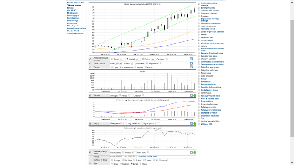Move Relative strength index panel up
This screenshot has height=165, width=294.
pos(195,152)
